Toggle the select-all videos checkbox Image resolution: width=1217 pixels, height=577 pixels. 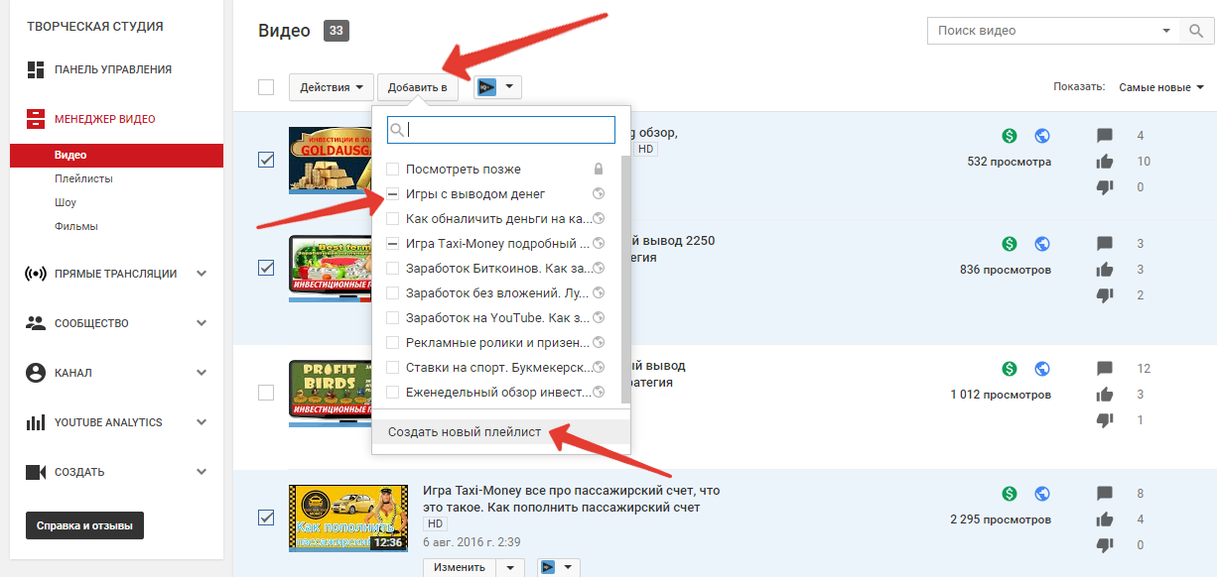click(x=266, y=87)
